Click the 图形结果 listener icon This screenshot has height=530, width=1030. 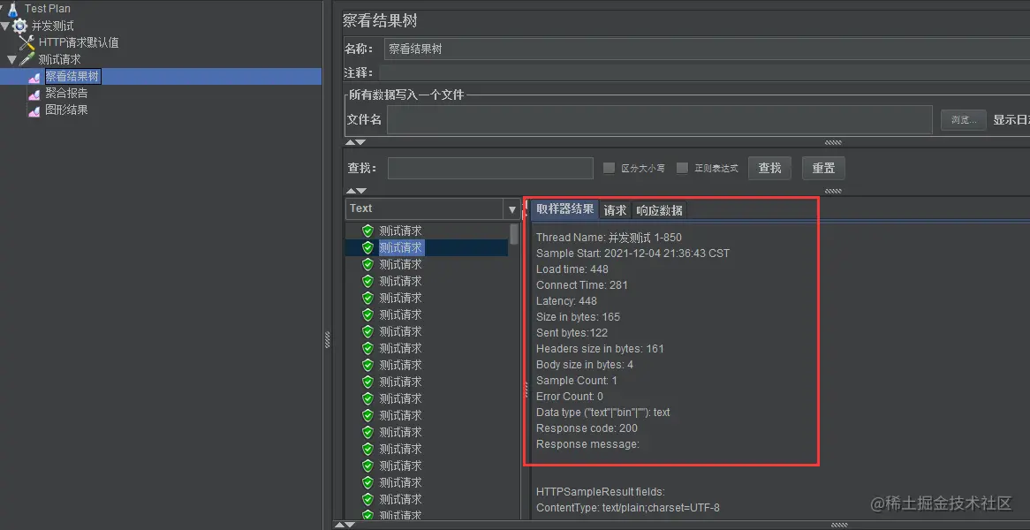[34, 110]
